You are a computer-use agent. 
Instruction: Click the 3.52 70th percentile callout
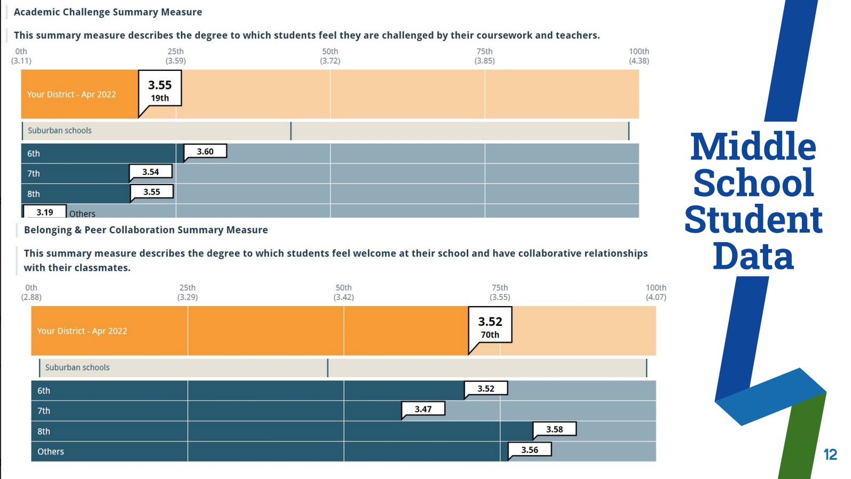[490, 326]
